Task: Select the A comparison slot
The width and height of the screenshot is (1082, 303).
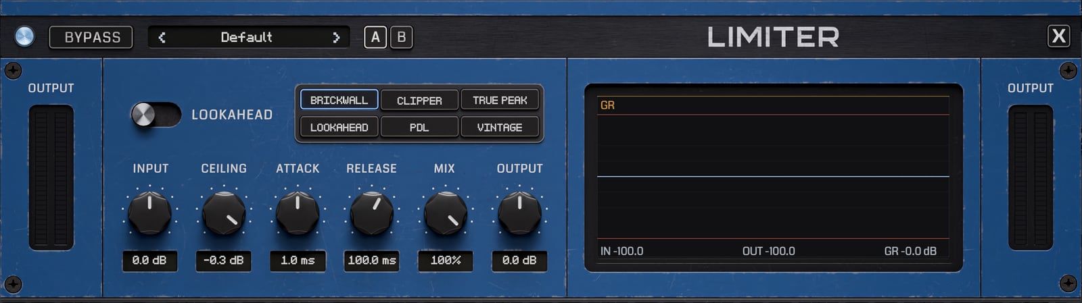Action: click(x=375, y=37)
